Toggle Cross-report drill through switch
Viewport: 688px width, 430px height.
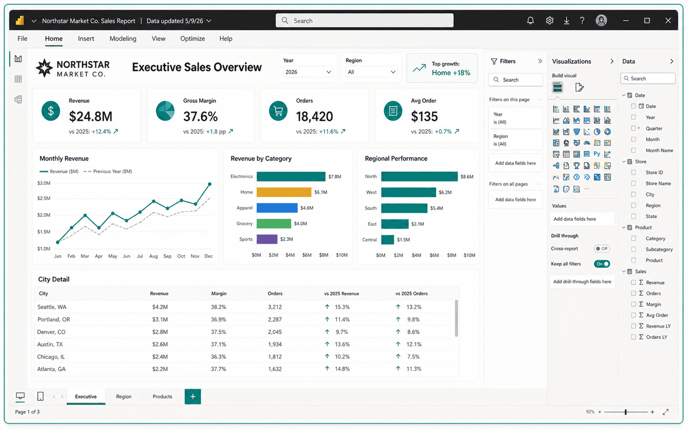pos(602,249)
